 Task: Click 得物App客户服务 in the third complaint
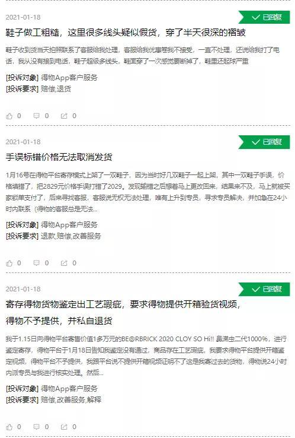(69, 389)
